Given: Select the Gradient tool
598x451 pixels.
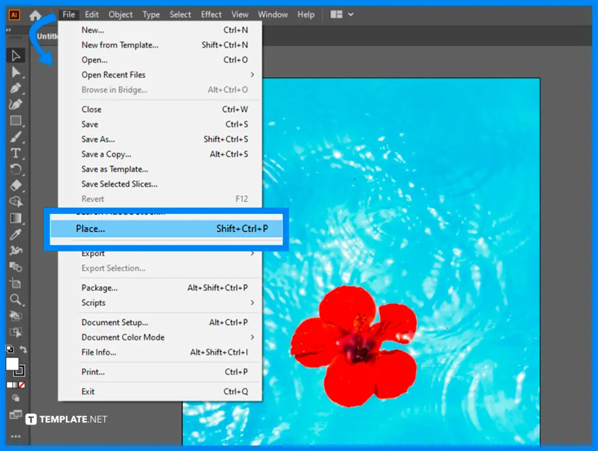Looking at the screenshot, I should pyautogui.click(x=16, y=218).
